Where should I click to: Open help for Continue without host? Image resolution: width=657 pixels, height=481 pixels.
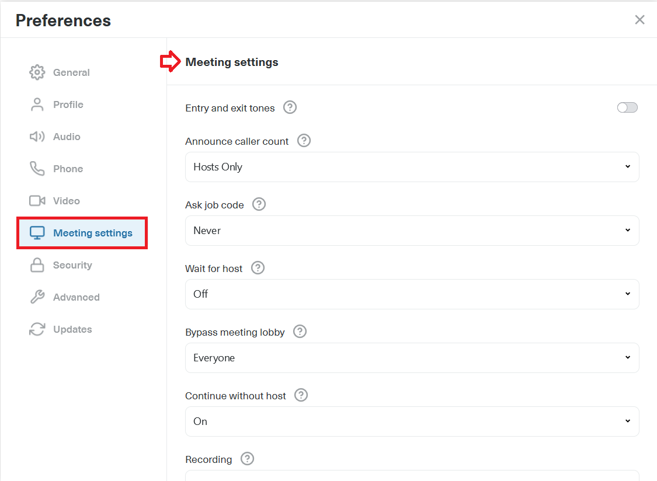[301, 395]
